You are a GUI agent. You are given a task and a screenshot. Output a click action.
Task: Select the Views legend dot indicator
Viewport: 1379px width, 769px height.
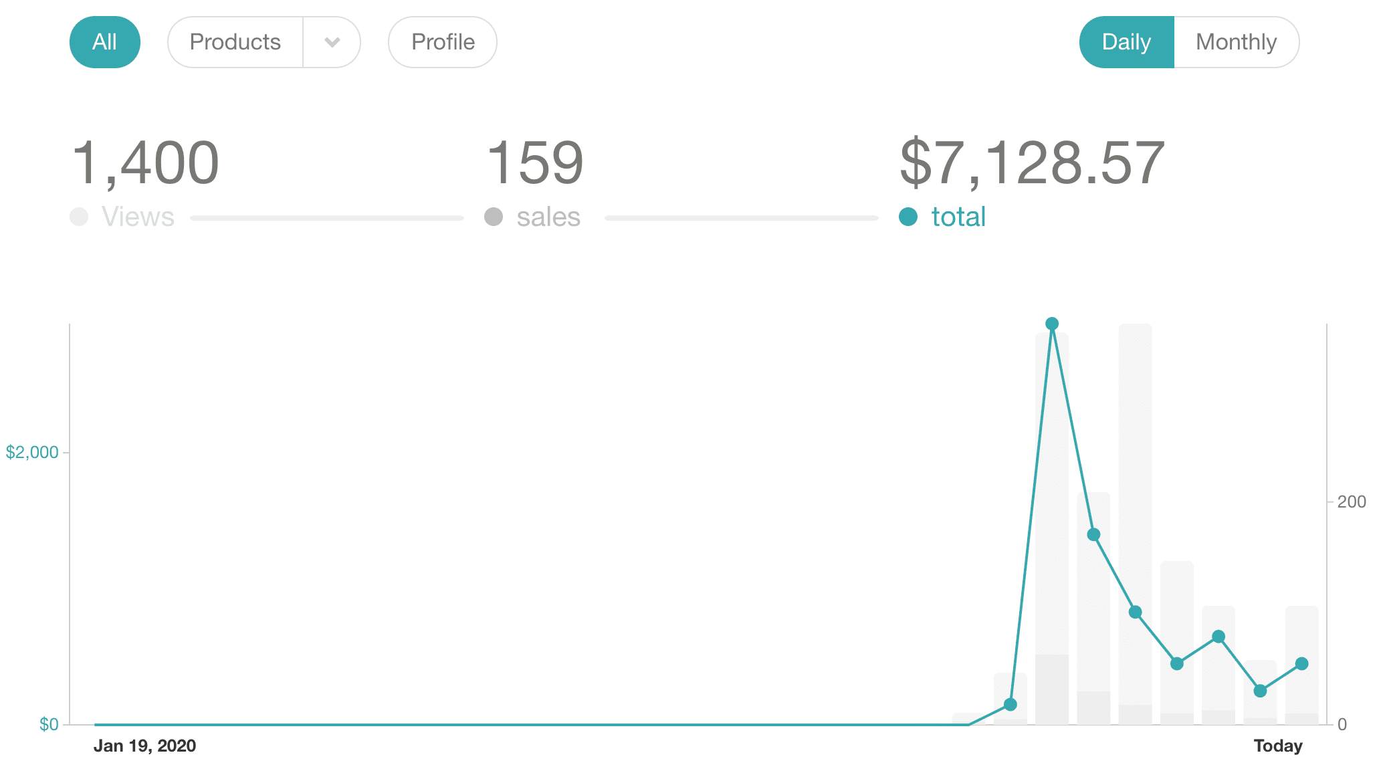(x=79, y=216)
